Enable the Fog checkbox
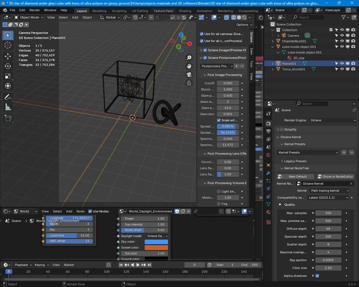359x287 pixels. pyautogui.click(x=219, y=204)
